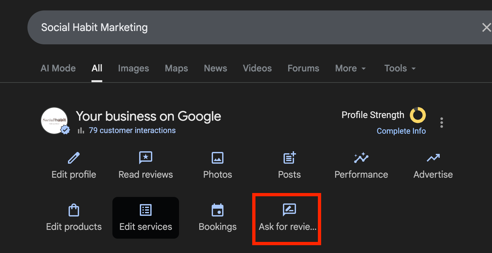Click the 'Bookings' label text
Image resolution: width=492 pixels, height=253 pixels.
click(x=218, y=227)
